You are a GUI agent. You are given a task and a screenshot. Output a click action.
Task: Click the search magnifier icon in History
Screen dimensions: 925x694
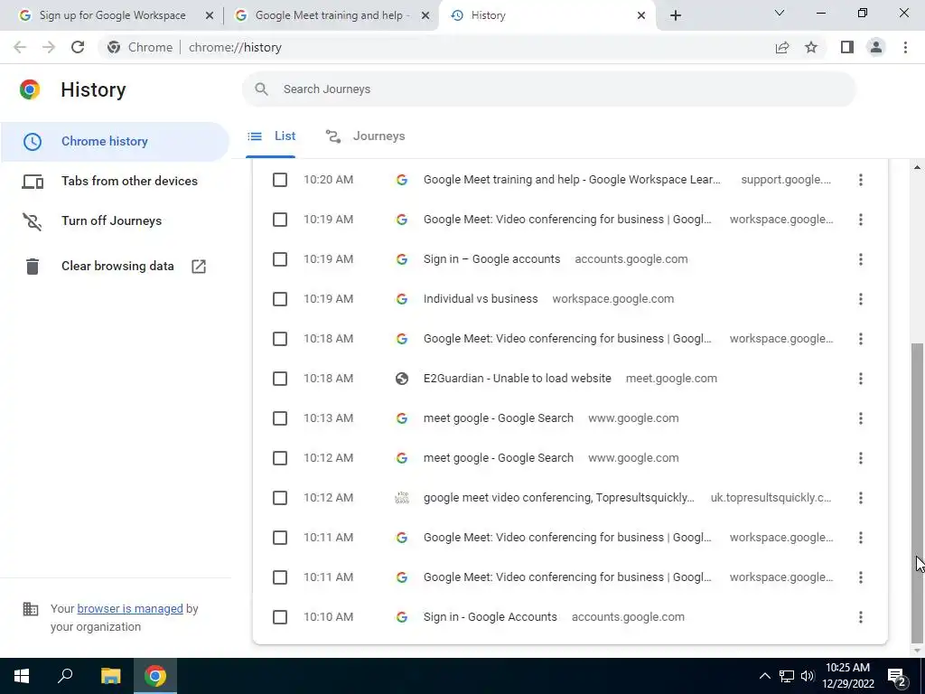coord(261,89)
